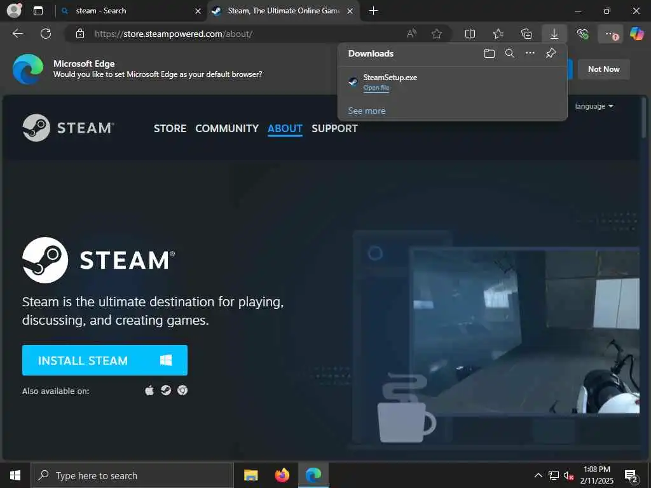Click the taskbar search box
651x488 pixels.
pyautogui.click(x=132, y=475)
